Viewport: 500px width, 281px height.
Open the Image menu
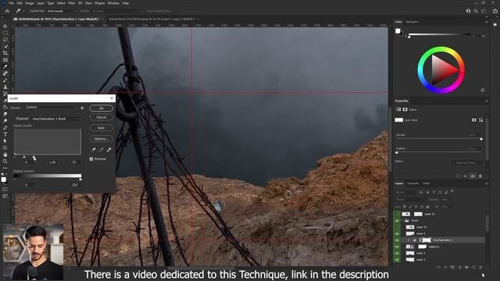pos(30,3)
